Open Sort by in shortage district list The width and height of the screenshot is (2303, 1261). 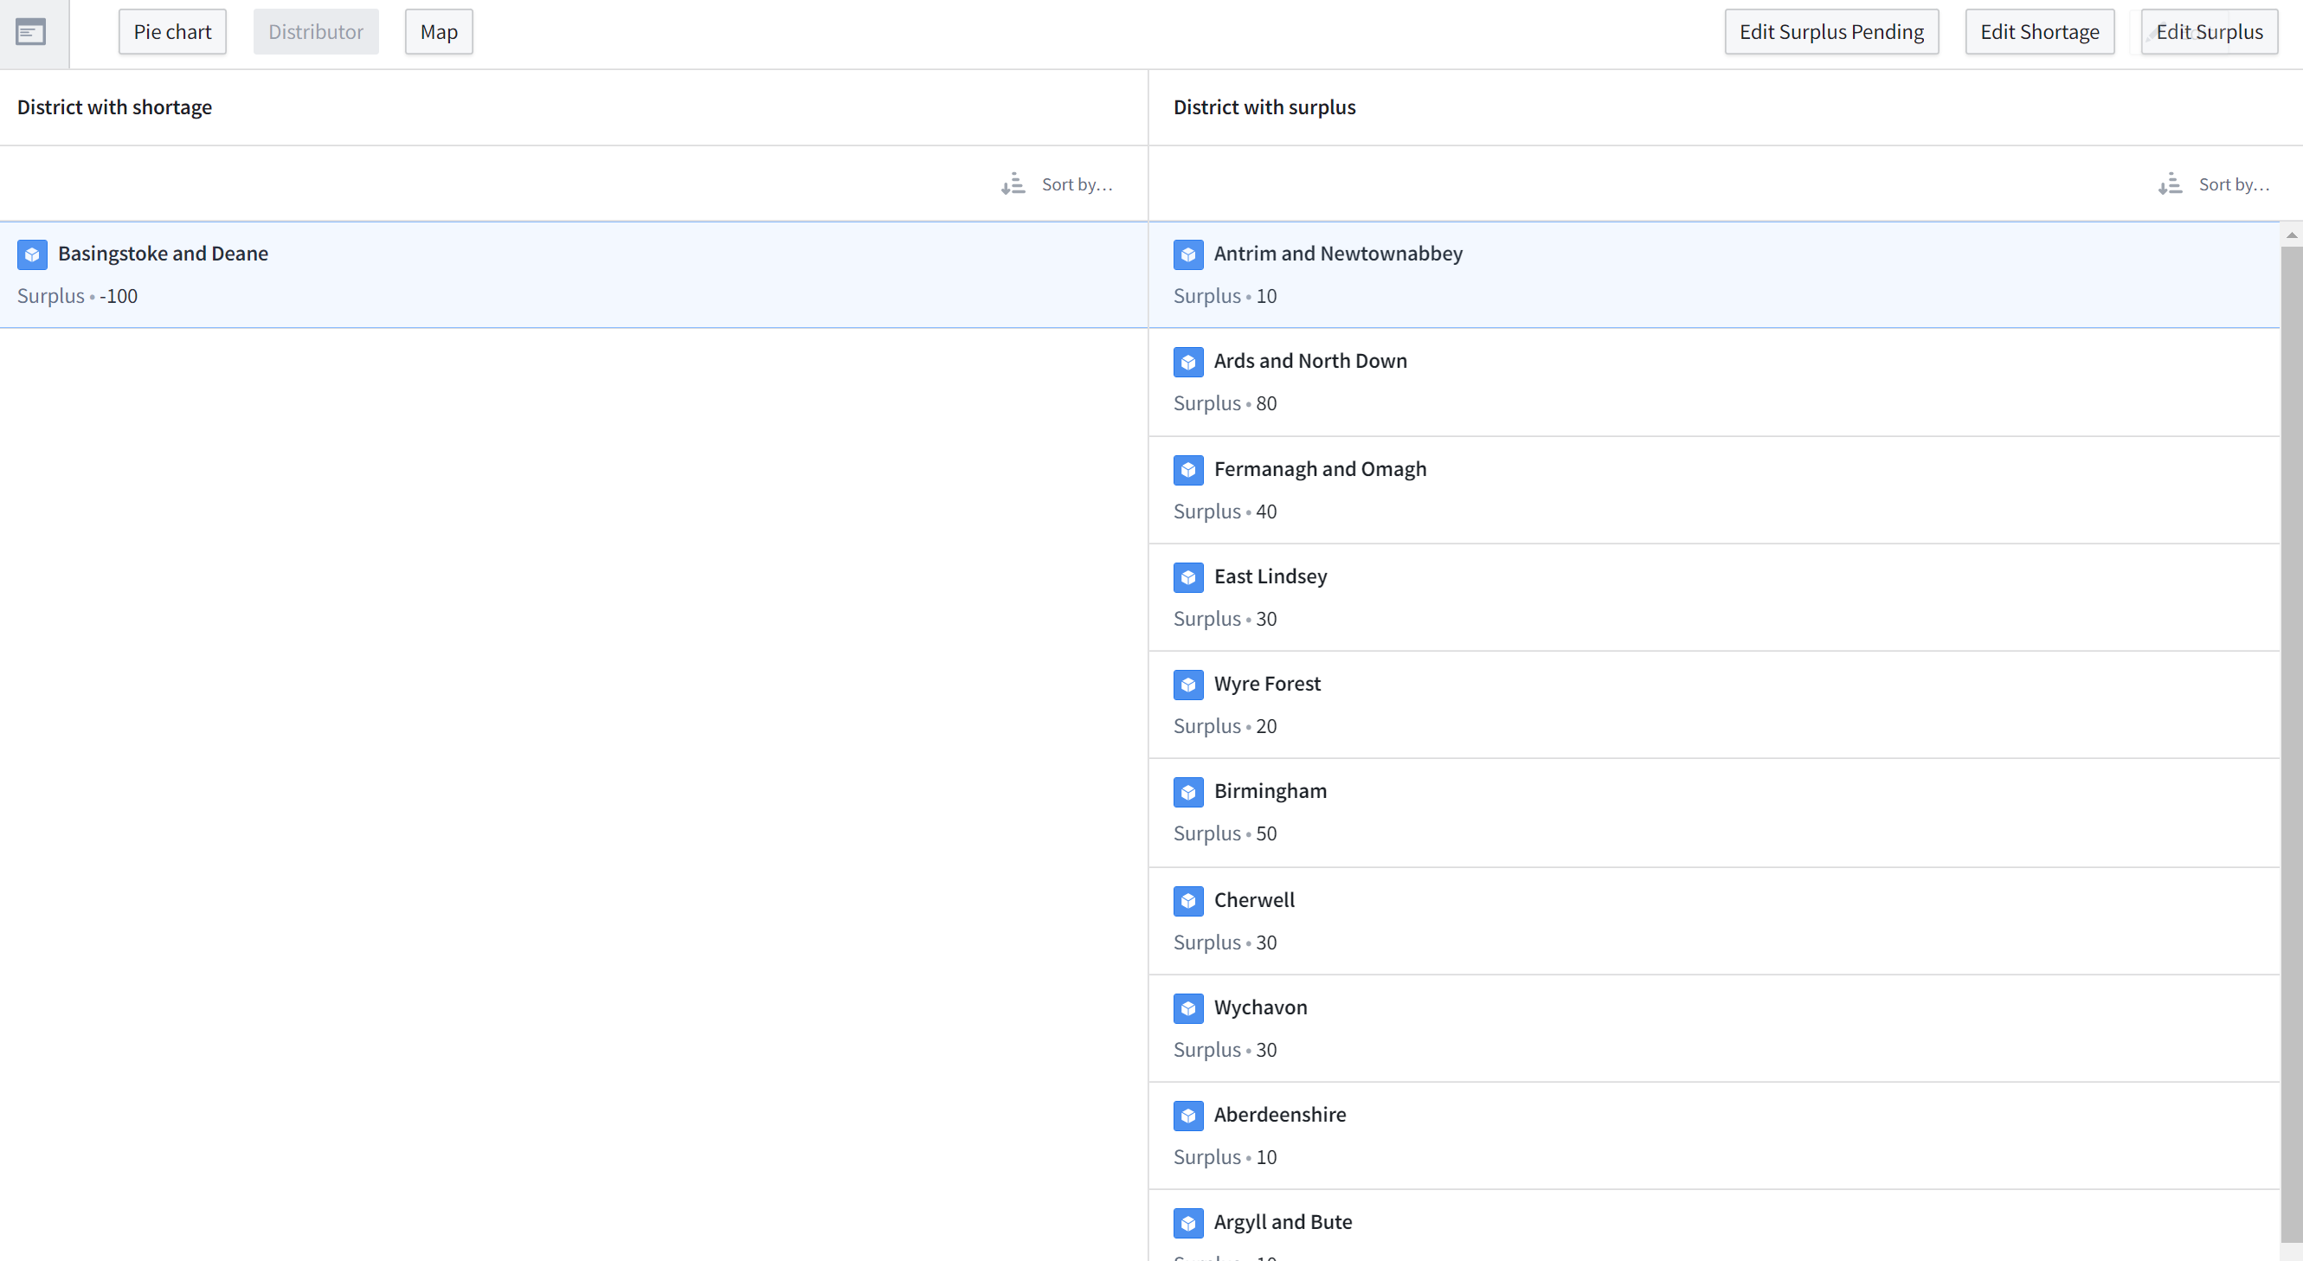coord(1077,184)
